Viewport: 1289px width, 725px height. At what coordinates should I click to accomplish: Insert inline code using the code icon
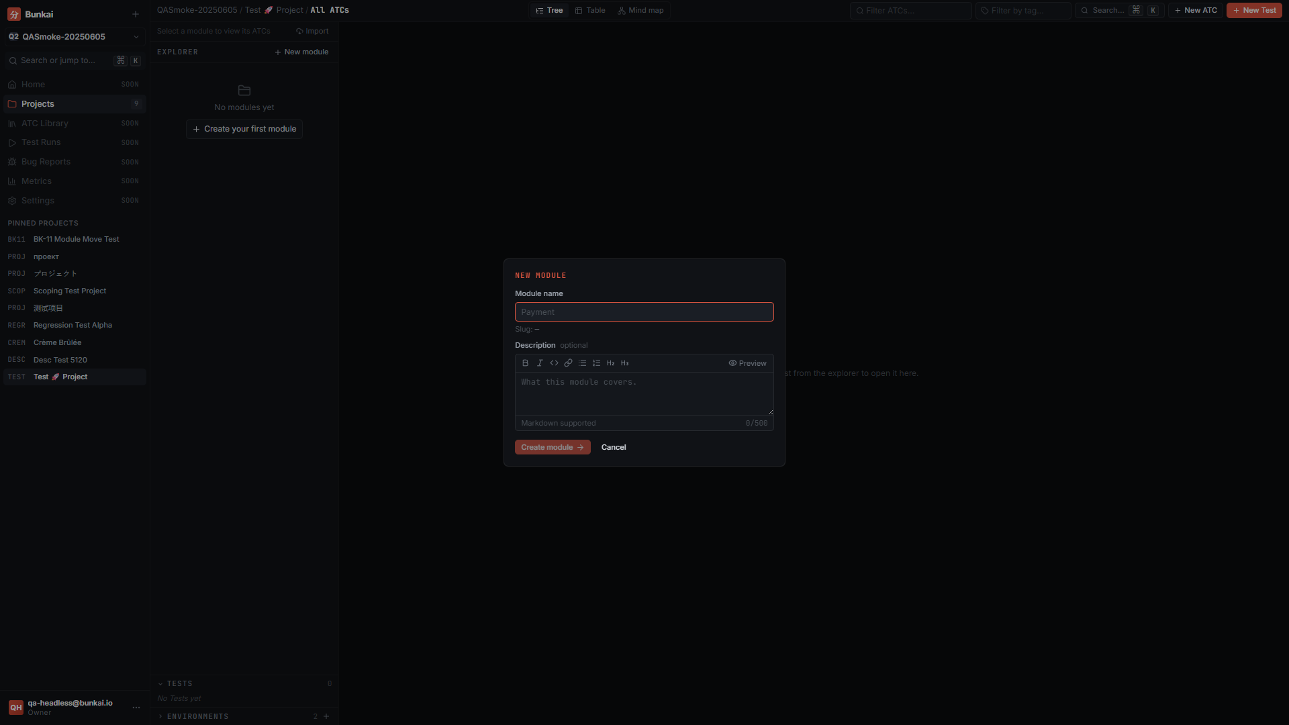(x=554, y=363)
